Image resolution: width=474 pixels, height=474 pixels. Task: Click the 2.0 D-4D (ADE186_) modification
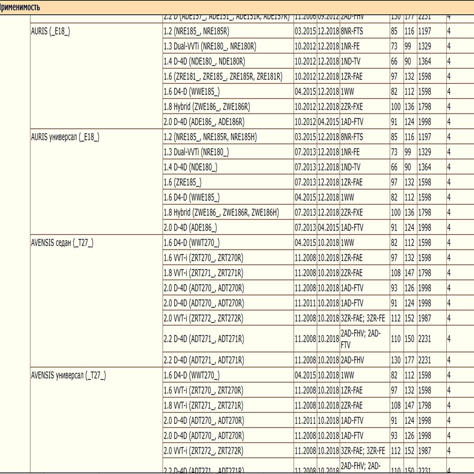[x=190, y=228]
